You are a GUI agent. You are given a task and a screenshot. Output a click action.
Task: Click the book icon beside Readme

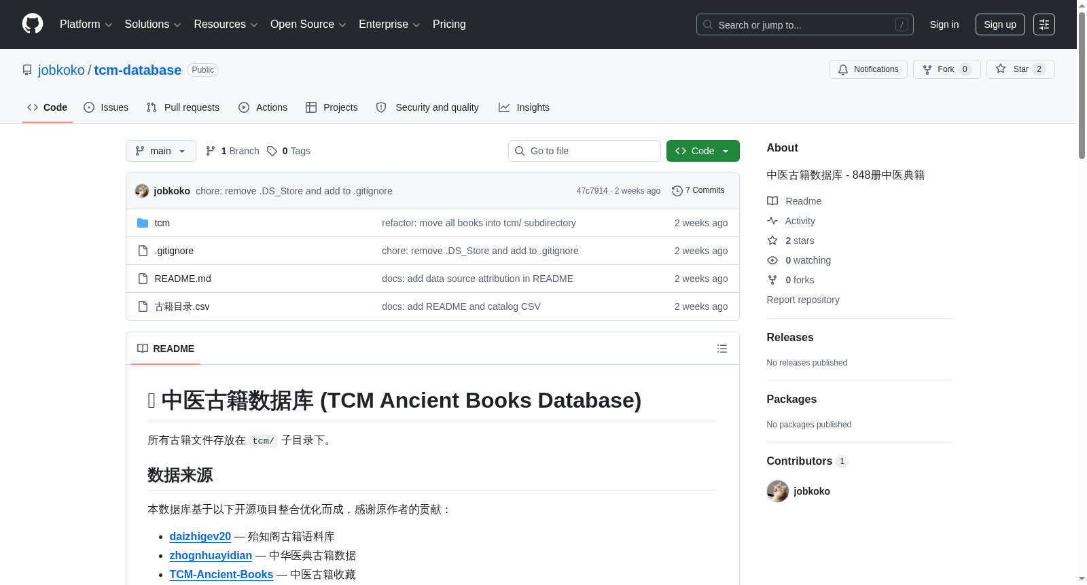pyautogui.click(x=772, y=201)
